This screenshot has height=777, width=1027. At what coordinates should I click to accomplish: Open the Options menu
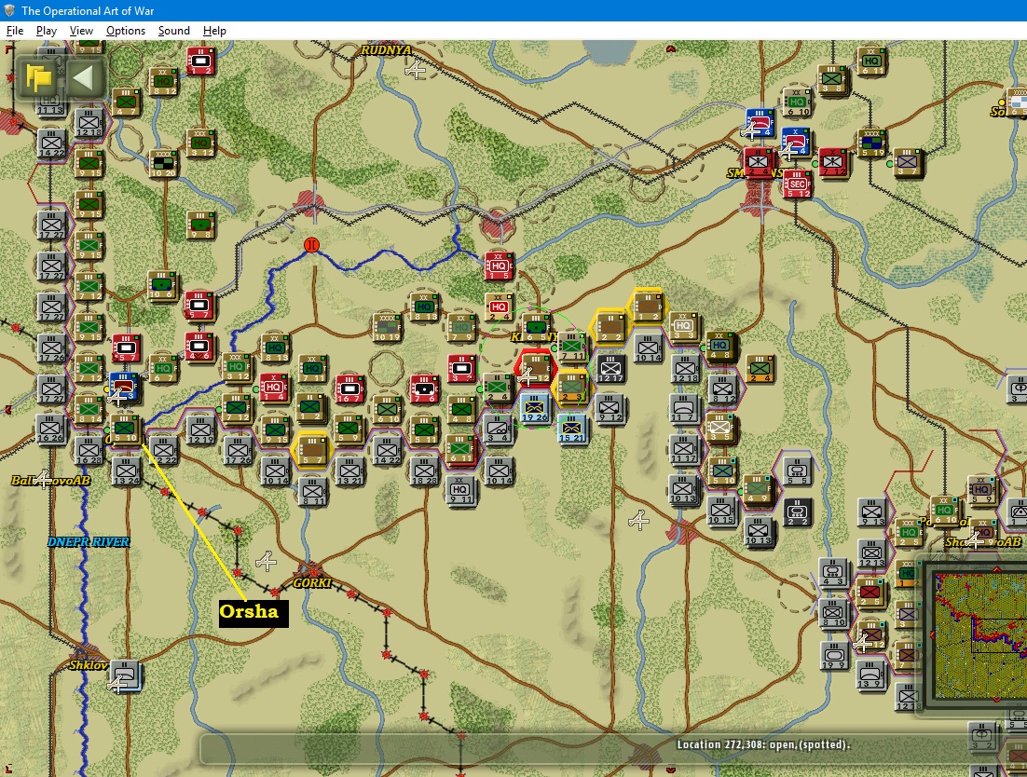point(125,31)
